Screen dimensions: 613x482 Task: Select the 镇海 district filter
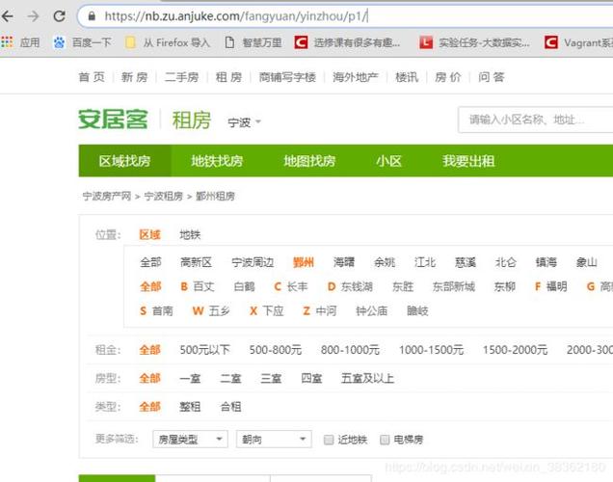pyautogui.click(x=546, y=262)
